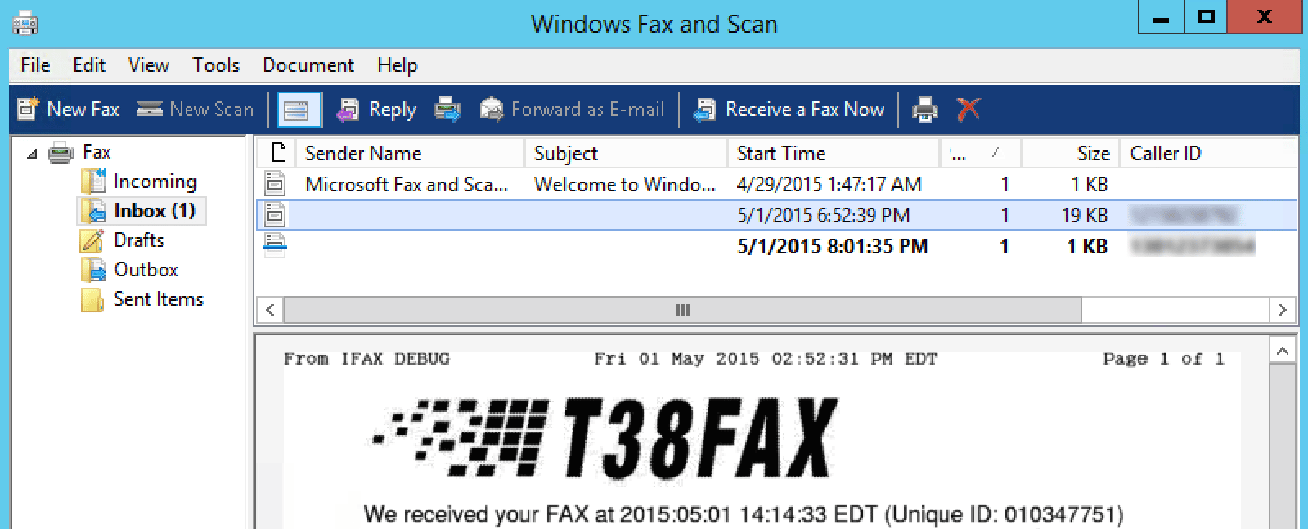Image resolution: width=1308 pixels, height=529 pixels.
Task: Select the Drafts folder
Action: pos(123,240)
